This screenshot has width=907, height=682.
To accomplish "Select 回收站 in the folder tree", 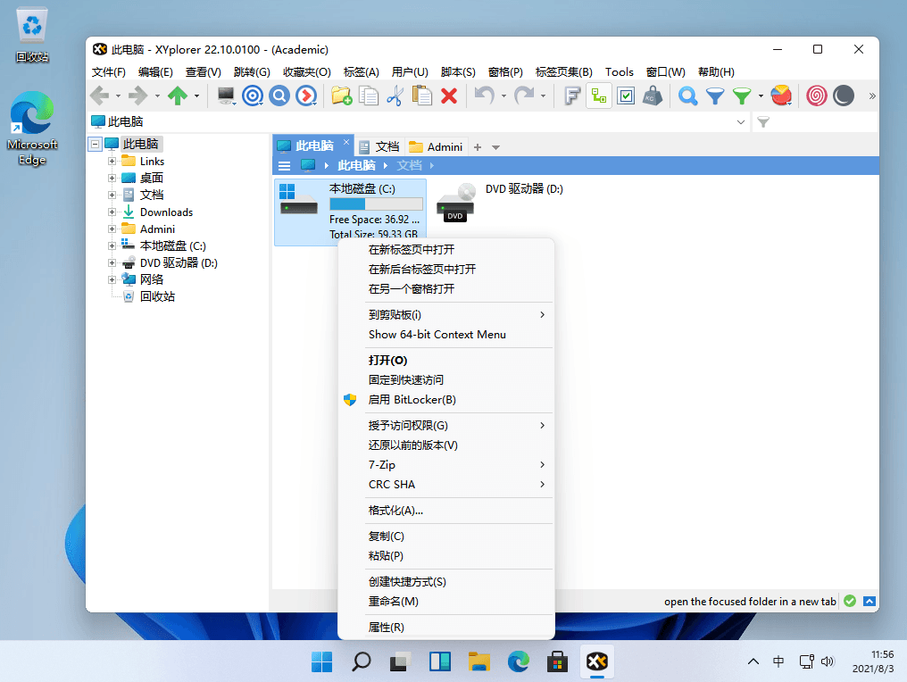I will click(x=157, y=296).
